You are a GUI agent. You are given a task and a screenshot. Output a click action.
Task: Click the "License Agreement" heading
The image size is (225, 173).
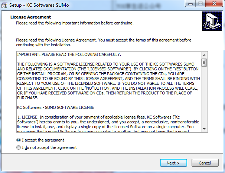pyautogui.click(x=31, y=17)
